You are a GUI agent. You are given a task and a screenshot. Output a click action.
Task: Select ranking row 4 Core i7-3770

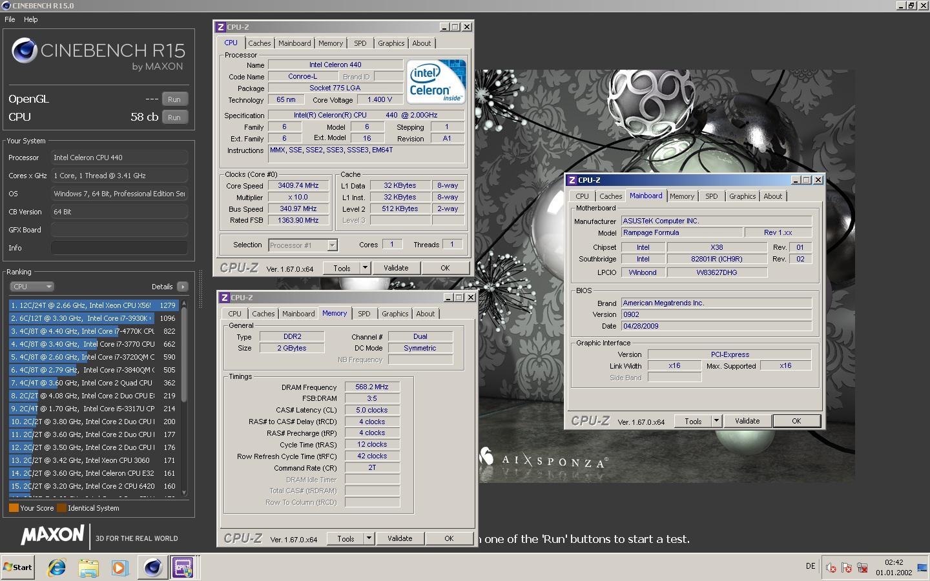click(x=94, y=344)
